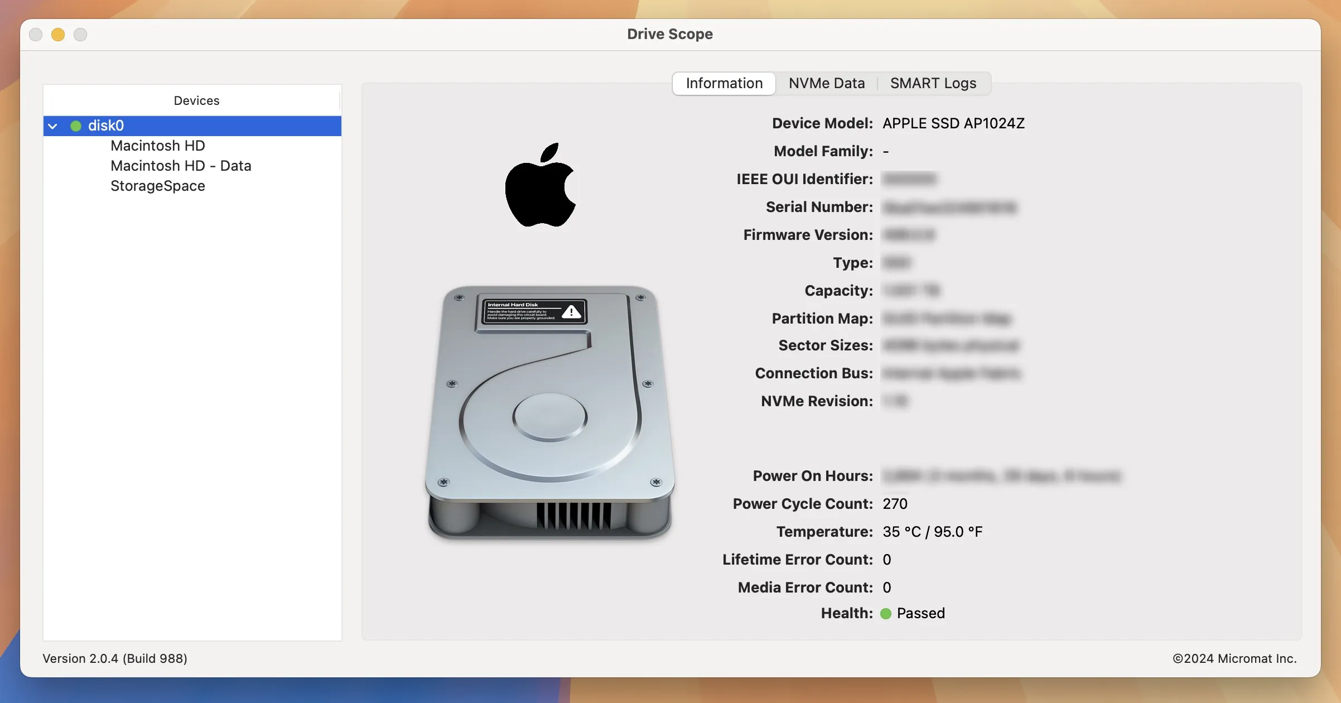Open the NVMe Data tab
The width and height of the screenshot is (1341, 703).
click(x=827, y=83)
